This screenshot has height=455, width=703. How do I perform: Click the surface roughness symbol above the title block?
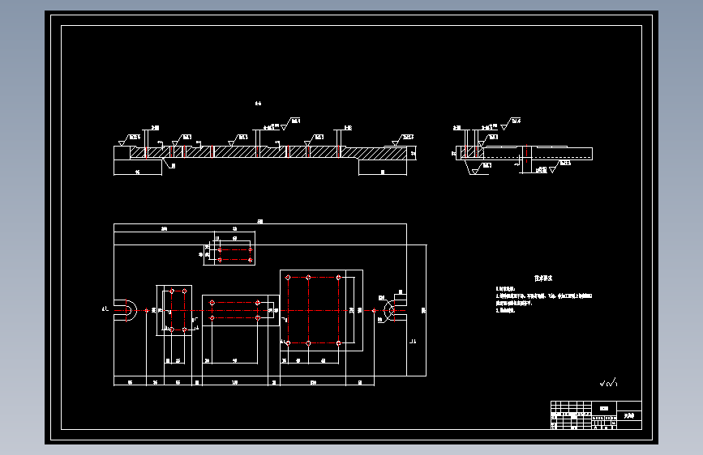pyautogui.click(x=609, y=382)
